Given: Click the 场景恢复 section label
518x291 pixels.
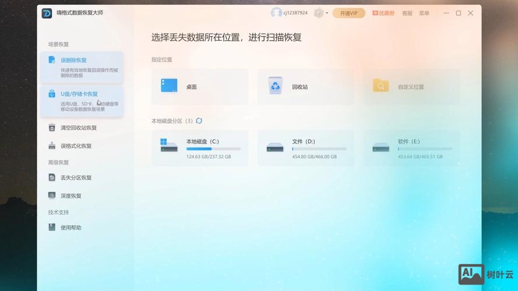Looking at the screenshot, I should (58, 44).
